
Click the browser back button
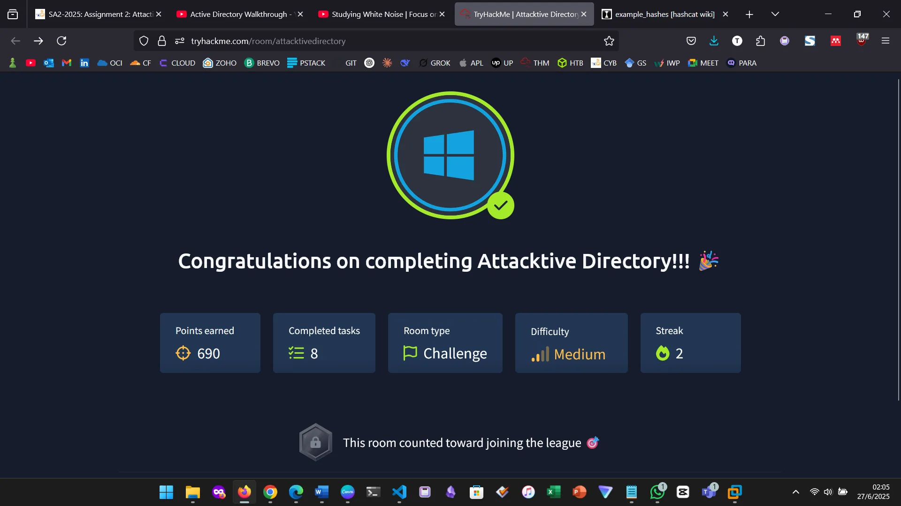(x=15, y=41)
